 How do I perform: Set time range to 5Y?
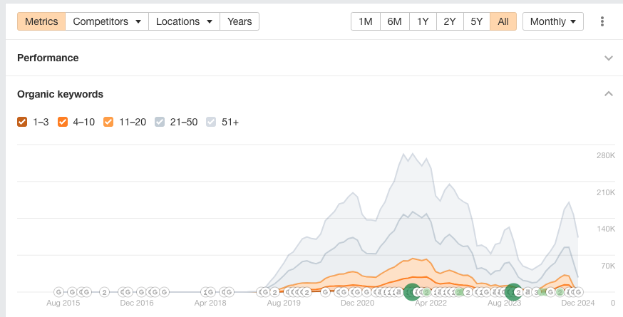pos(476,21)
